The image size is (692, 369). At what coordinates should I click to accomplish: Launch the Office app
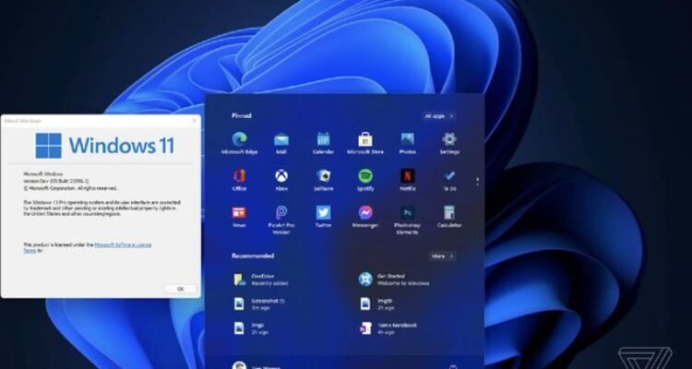coord(239,180)
